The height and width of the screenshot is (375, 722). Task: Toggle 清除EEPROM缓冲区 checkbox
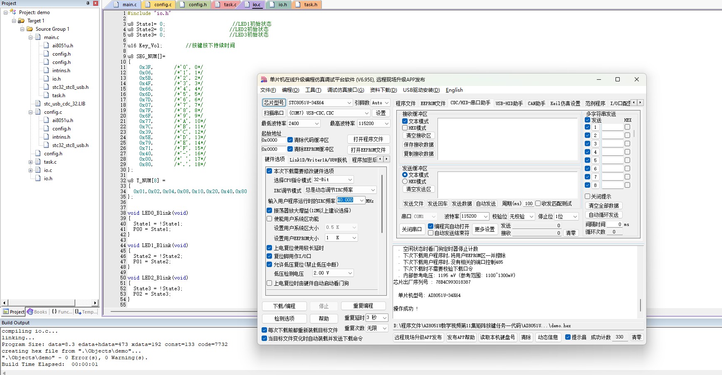pos(290,149)
